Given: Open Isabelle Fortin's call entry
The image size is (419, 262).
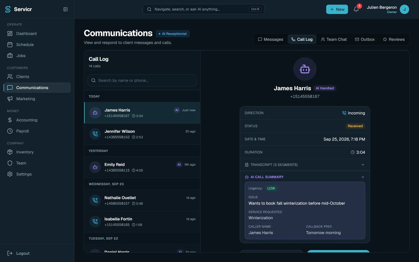Looking at the screenshot, I should click(142, 221).
